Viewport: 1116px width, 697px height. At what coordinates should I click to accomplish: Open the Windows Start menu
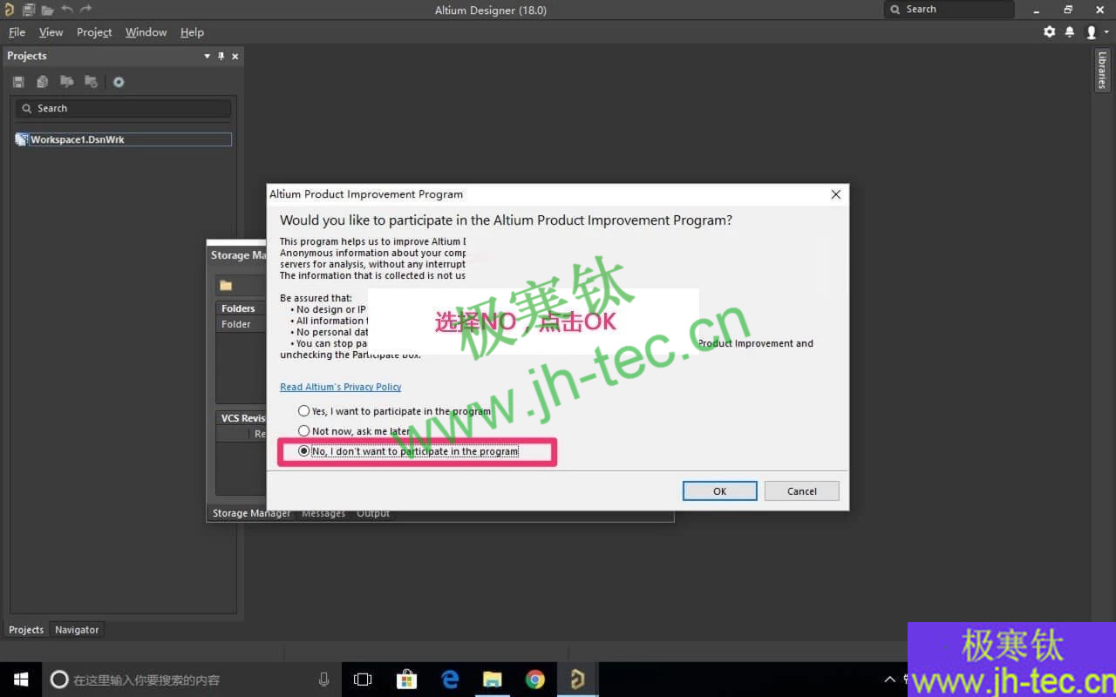21,680
